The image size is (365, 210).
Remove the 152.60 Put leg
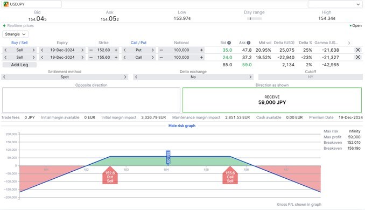(x=358, y=50)
